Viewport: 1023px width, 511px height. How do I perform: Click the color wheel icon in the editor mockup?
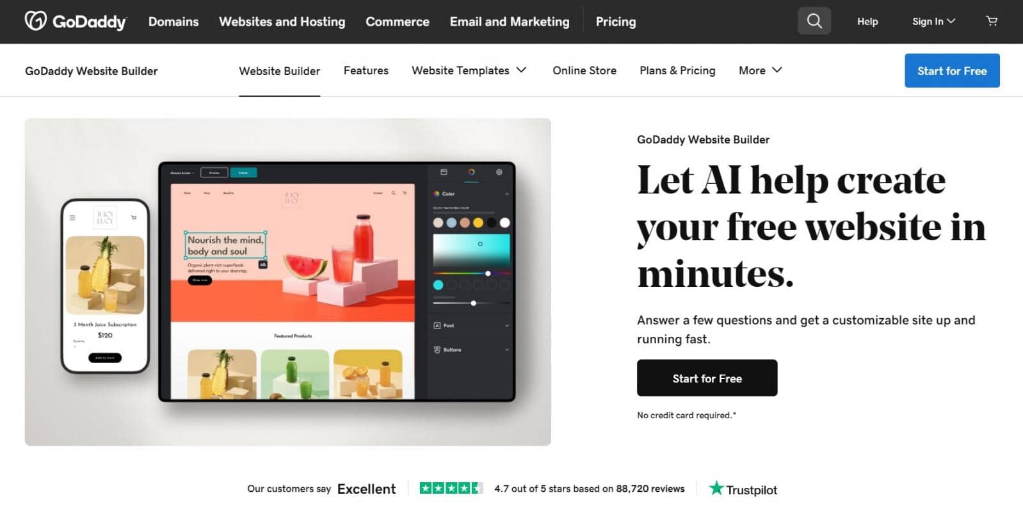[471, 172]
